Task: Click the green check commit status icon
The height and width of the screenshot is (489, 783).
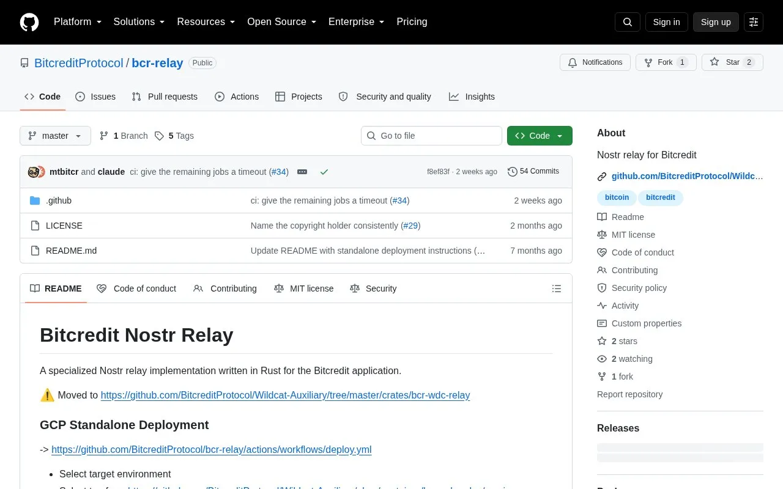Action: coord(324,172)
